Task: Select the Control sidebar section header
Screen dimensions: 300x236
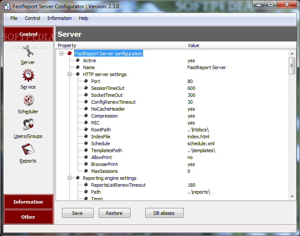Action: click(x=28, y=34)
